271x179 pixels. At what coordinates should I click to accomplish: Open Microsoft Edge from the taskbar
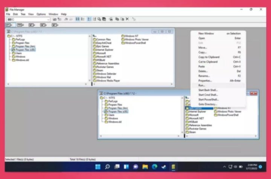[x=154, y=167]
